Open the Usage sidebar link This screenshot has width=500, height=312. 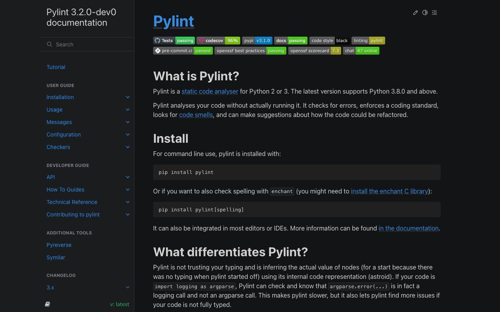pyautogui.click(x=54, y=110)
